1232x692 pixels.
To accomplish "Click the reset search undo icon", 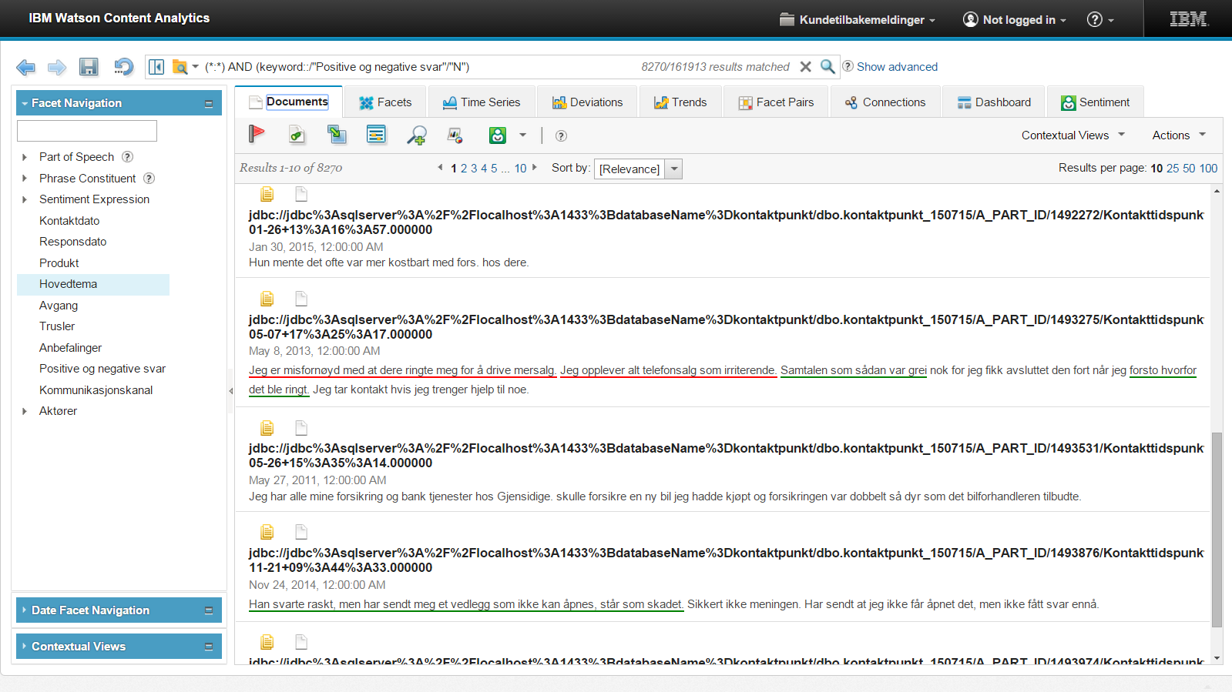I will [123, 67].
